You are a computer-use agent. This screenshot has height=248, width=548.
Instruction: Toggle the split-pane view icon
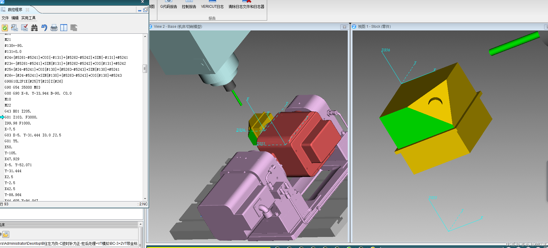[x=64, y=28]
